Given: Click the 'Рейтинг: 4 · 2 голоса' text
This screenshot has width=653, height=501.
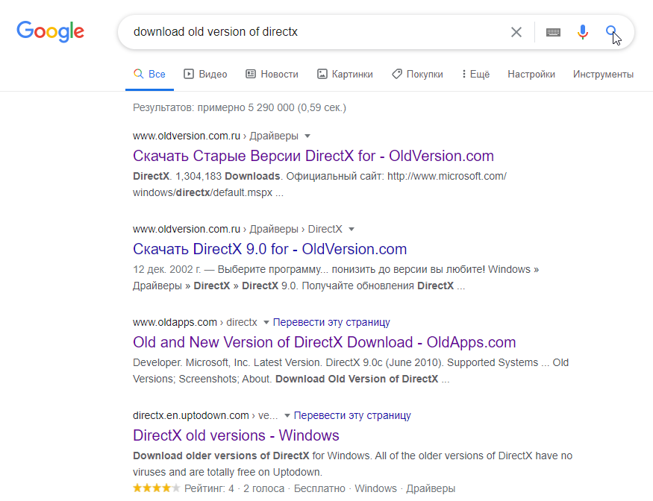Looking at the screenshot, I should 234,488.
